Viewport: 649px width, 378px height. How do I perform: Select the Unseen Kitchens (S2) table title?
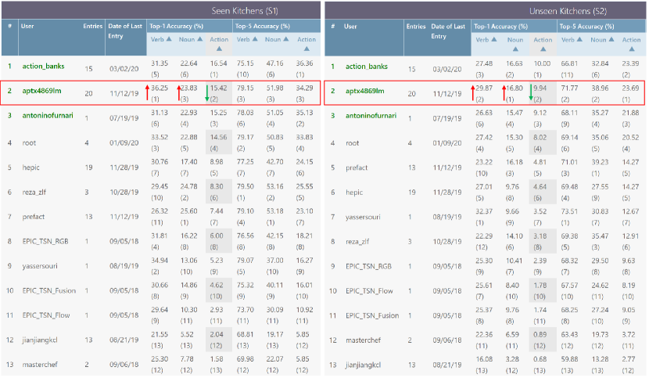tap(568, 10)
